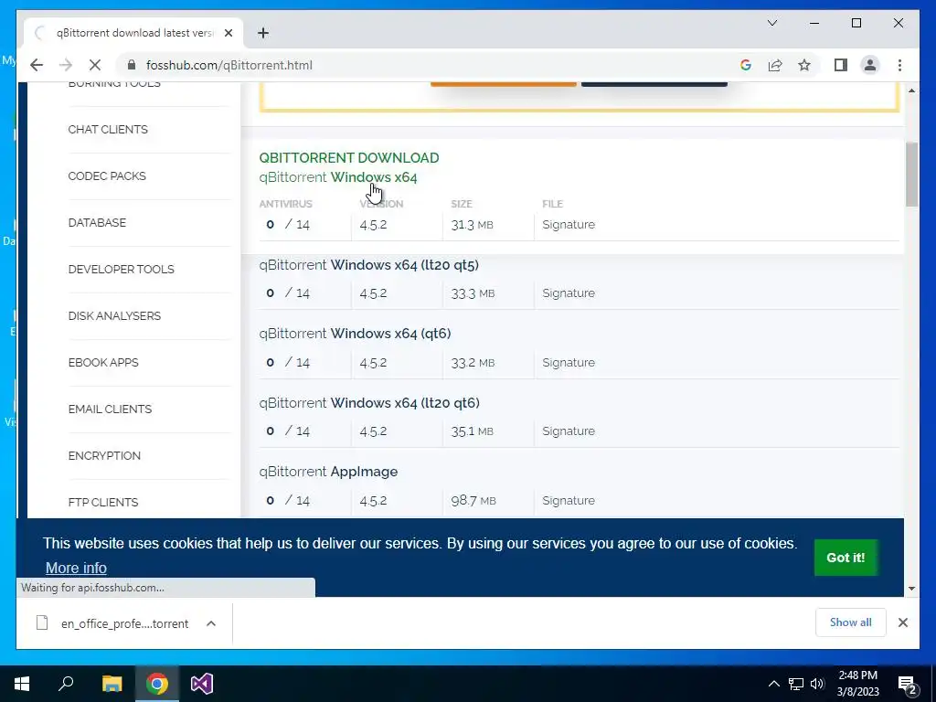Open Signature for the 31.3 MB file
Viewport: 936px width, 702px height.
[569, 225]
